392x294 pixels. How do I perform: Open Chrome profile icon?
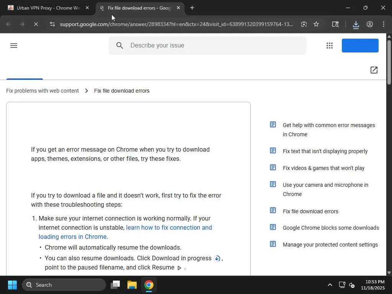369,24
